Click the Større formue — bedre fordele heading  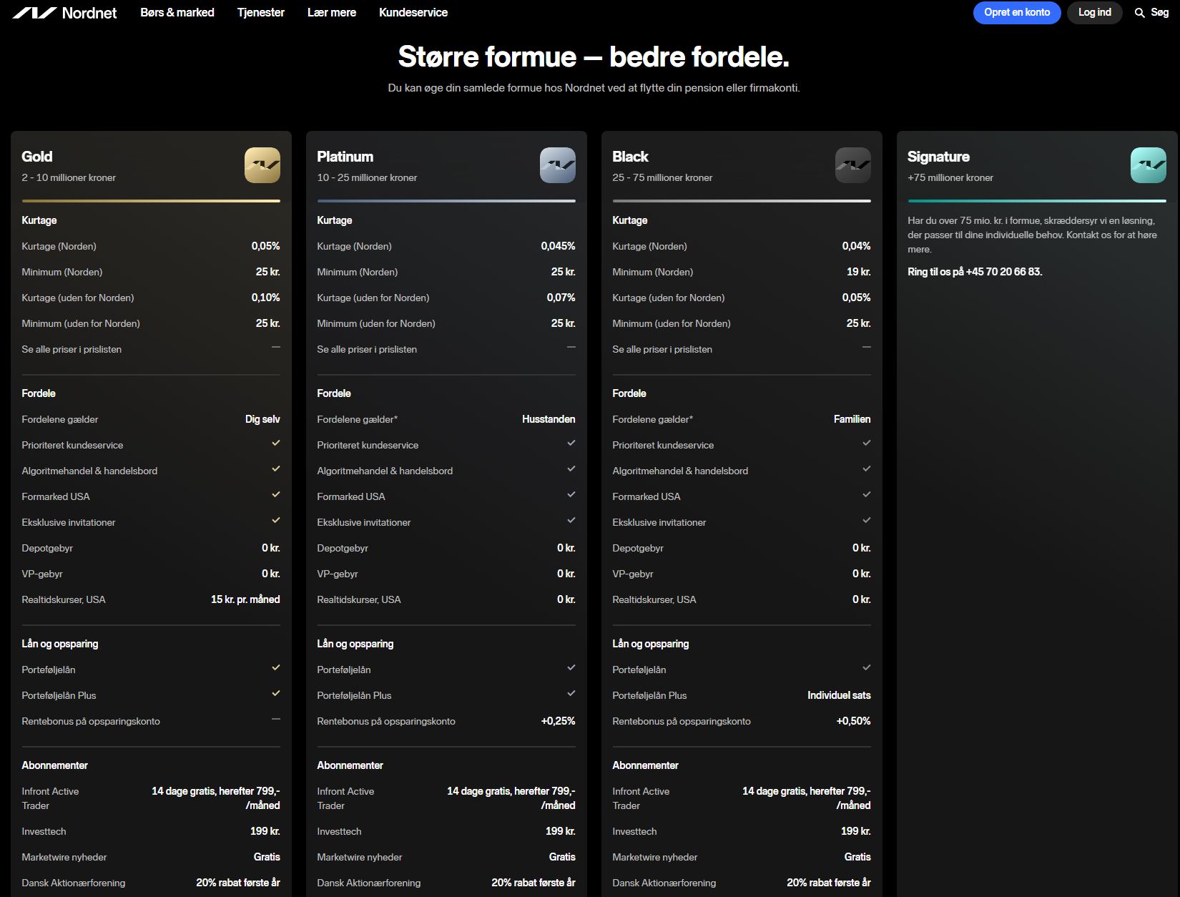[594, 57]
